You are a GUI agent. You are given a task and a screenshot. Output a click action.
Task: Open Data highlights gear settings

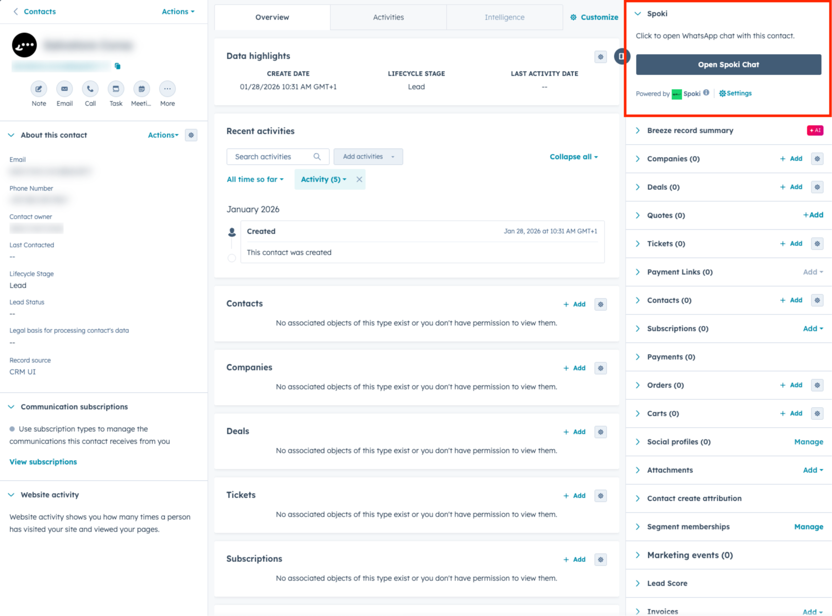(600, 57)
